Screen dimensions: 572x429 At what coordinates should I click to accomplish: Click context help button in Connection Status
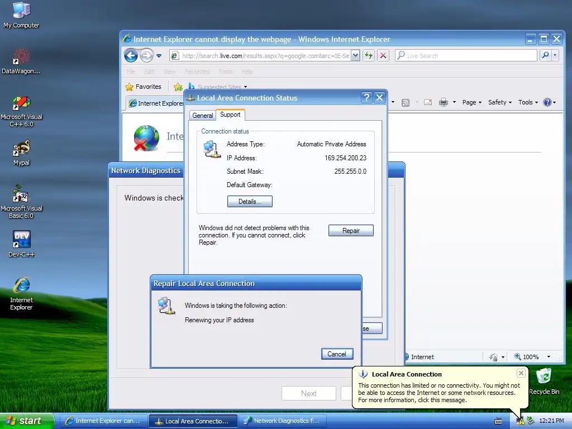(366, 97)
